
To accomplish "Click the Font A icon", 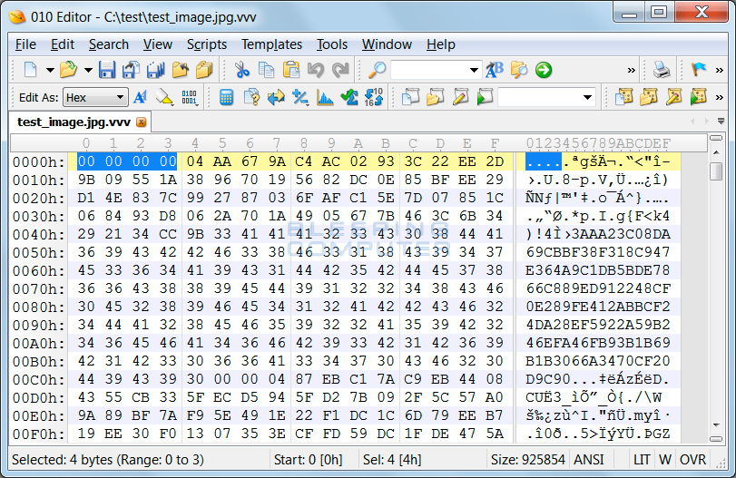I will [140, 97].
